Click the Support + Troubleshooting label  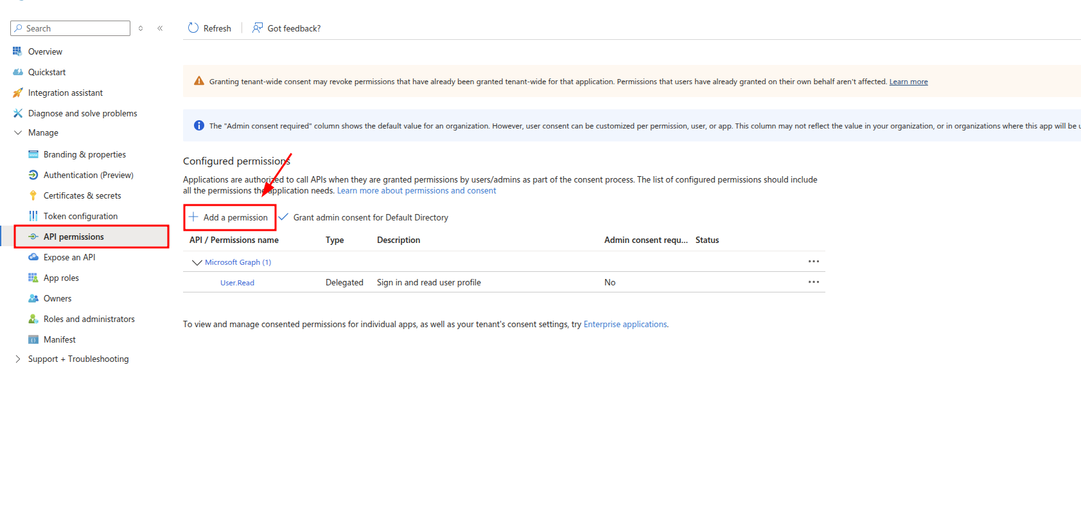(78, 359)
